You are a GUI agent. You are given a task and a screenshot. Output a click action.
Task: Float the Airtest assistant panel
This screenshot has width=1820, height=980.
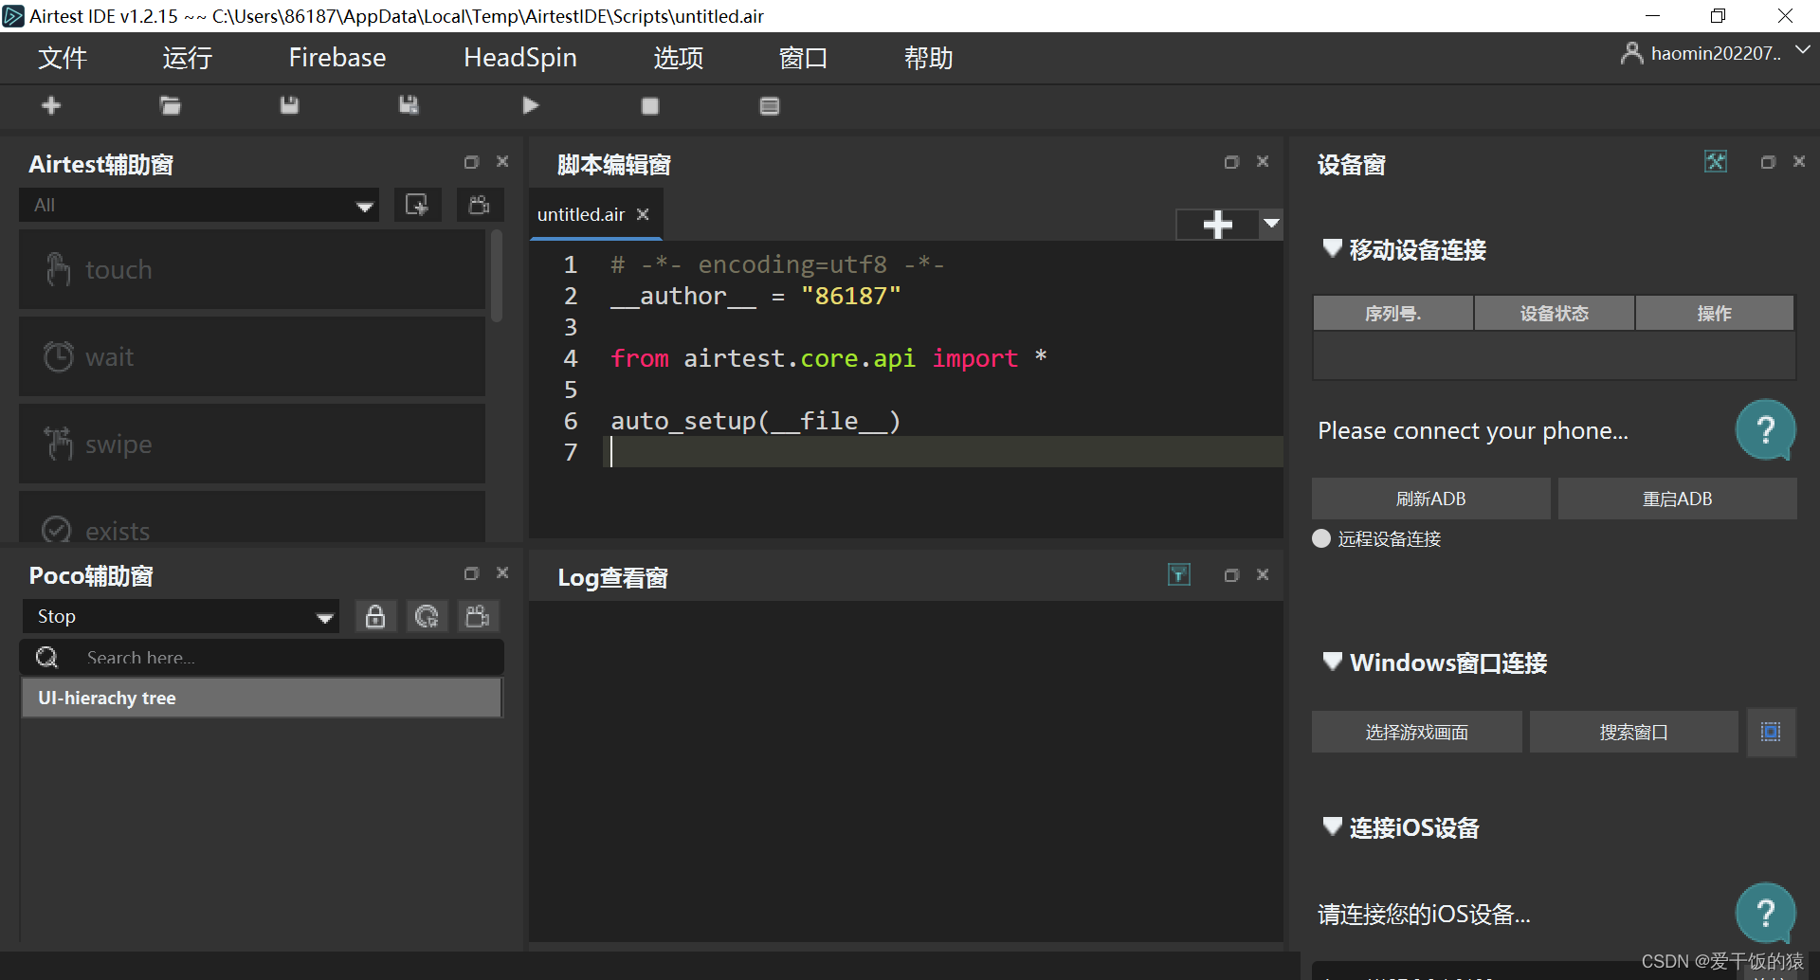tap(471, 162)
